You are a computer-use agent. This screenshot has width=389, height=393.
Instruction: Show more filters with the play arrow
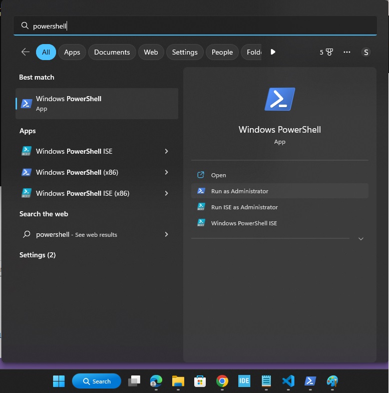273,52
